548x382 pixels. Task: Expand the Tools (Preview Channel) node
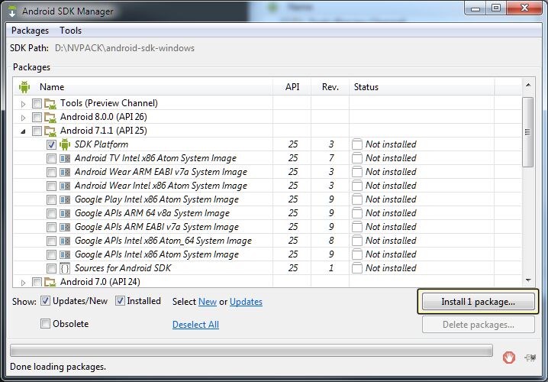tap(23, 104)
